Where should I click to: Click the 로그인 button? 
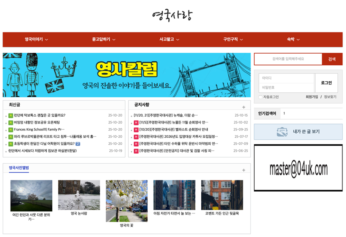[326, 83]
